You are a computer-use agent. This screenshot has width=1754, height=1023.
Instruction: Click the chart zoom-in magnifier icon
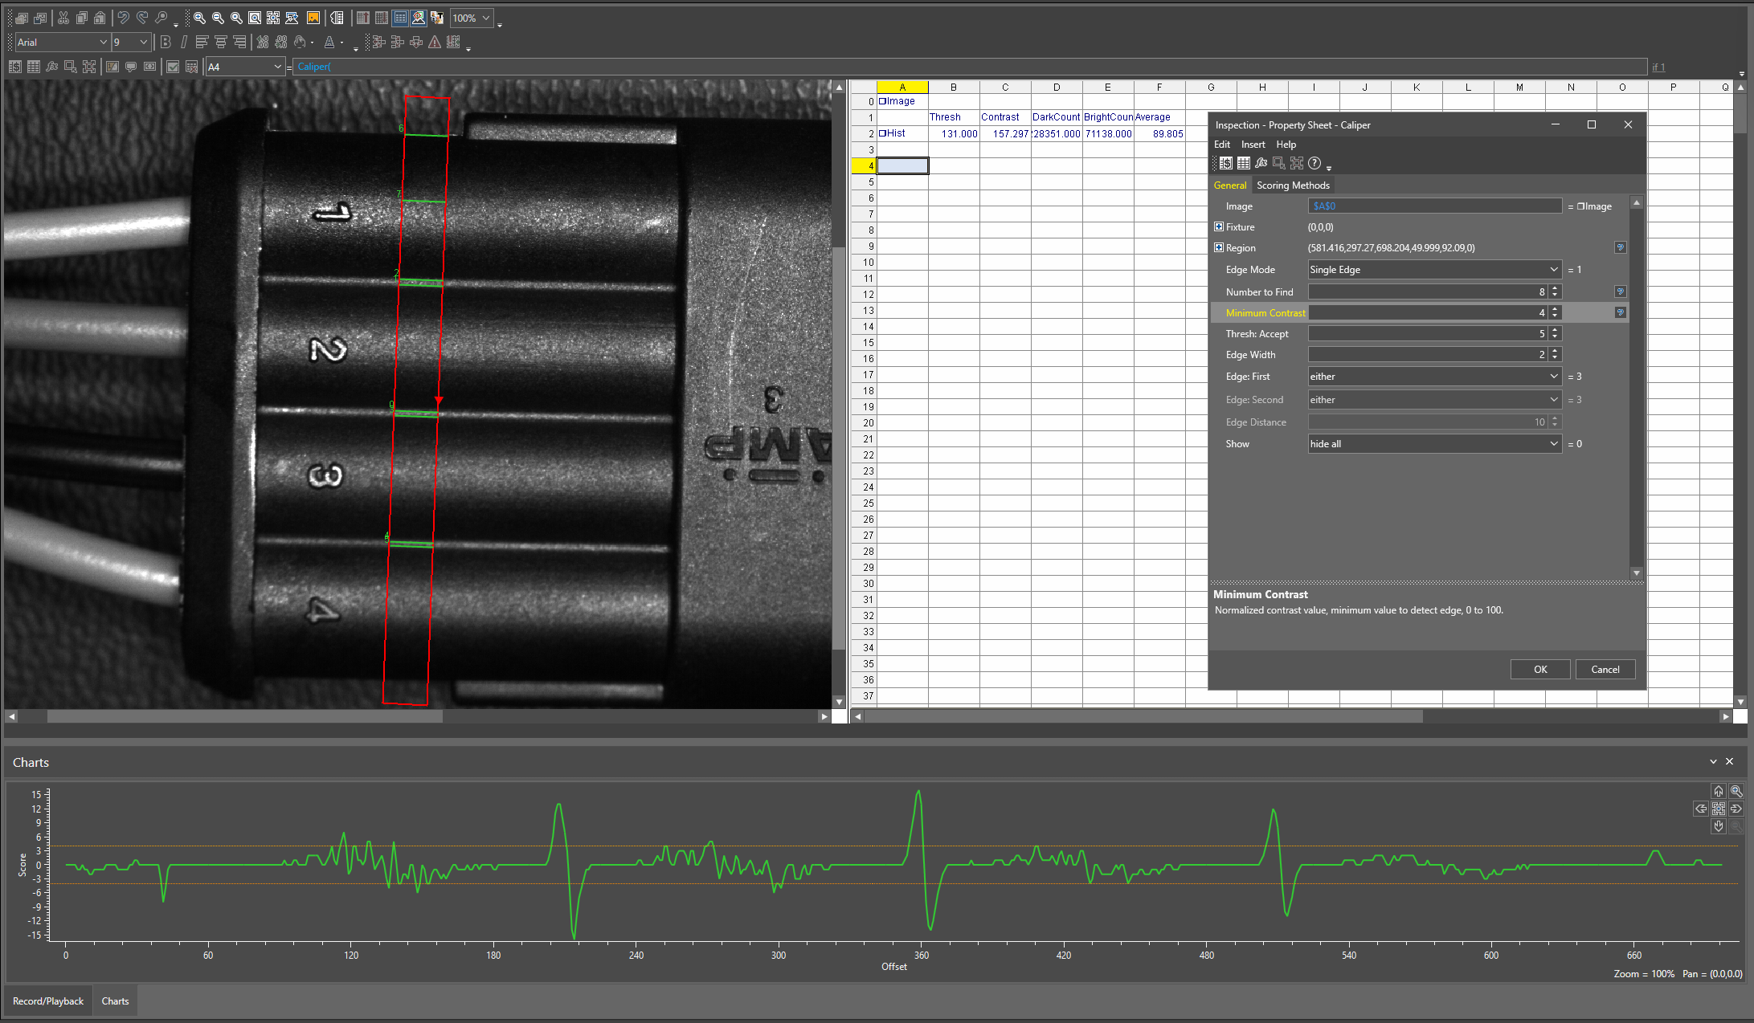pos(1736,791)
